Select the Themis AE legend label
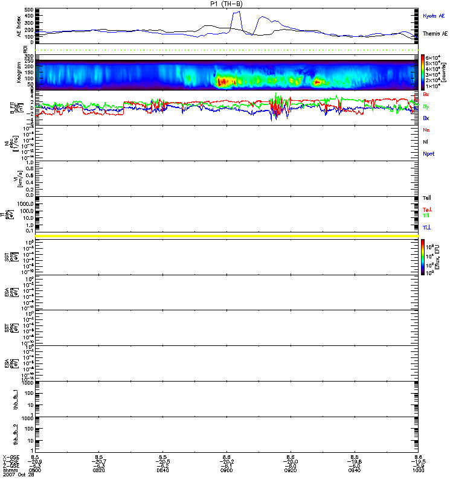This screenshot has width=453, height=483. click(435, 34)
